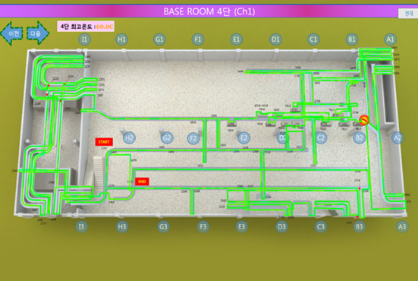Click the G1 grid marker
The image size is (418, 281).
pyautogui.click(x=159, y=39)
